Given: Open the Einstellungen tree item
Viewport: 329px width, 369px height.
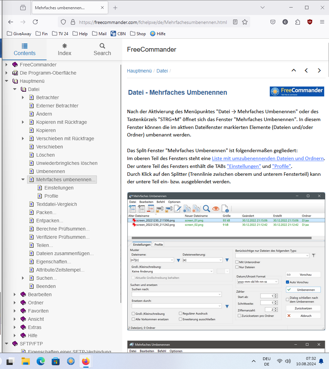Looking at the screenshot, I should click(59, 188).
